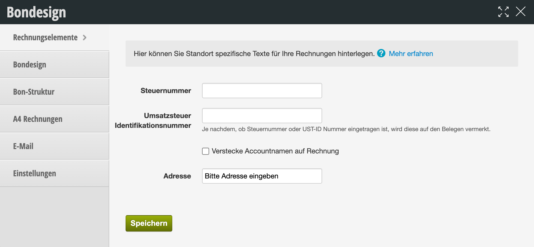Follow the Mehr erfahren link
The width and height of the screenshot is (534, 247).
[x=411, y=54]
